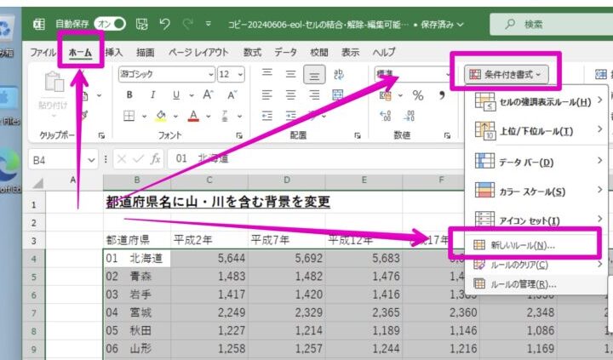Toggle Underline formatting
This screenshot has height=360, width=613.
click(176, 95)
